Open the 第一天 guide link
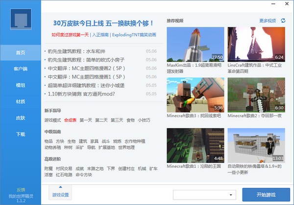 coord(86,120)
